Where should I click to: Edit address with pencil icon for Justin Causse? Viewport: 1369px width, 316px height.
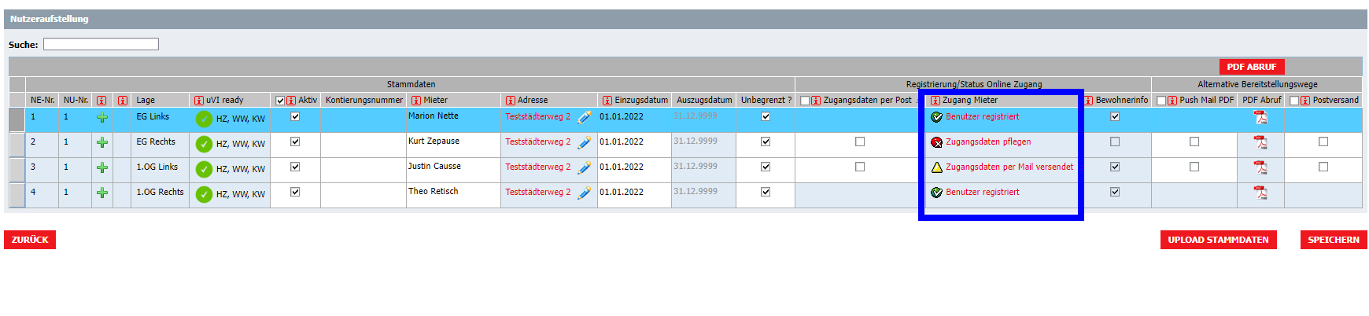pos(584,168)
